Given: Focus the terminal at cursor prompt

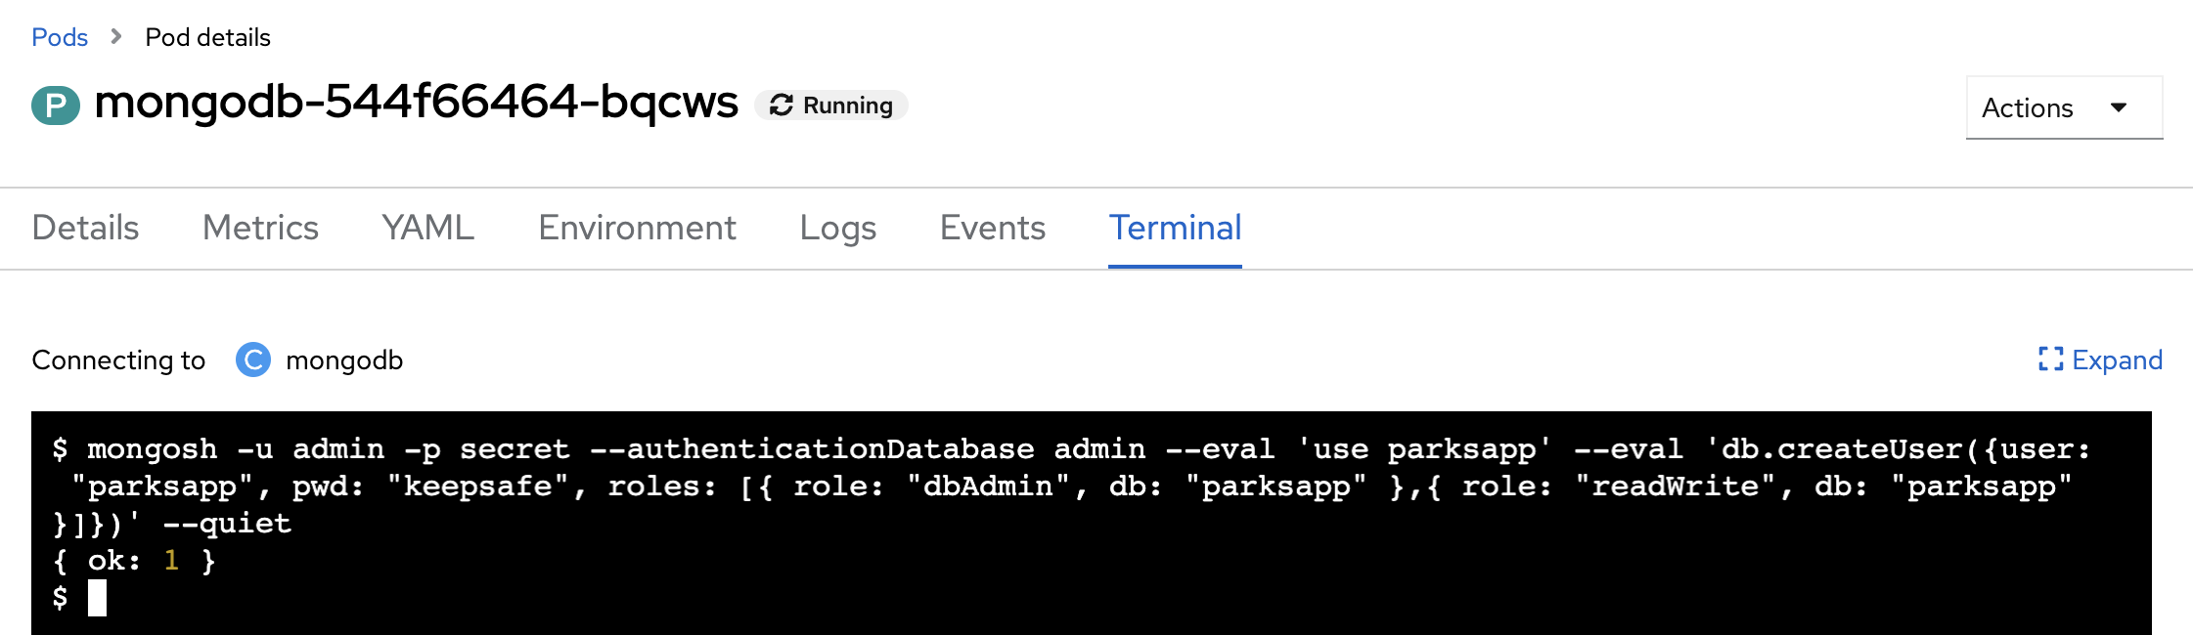Looking at the screenshot, I should pos(97,598).
